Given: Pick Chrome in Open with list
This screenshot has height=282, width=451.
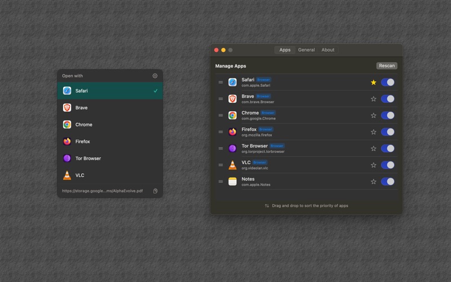Looking at the screenshot, I should pos(110,125).
